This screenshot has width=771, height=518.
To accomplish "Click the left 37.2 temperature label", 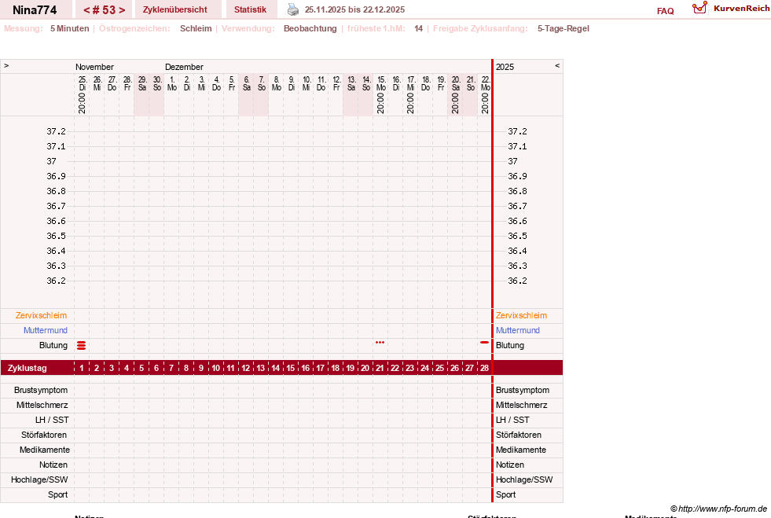I will click(56, 131).
